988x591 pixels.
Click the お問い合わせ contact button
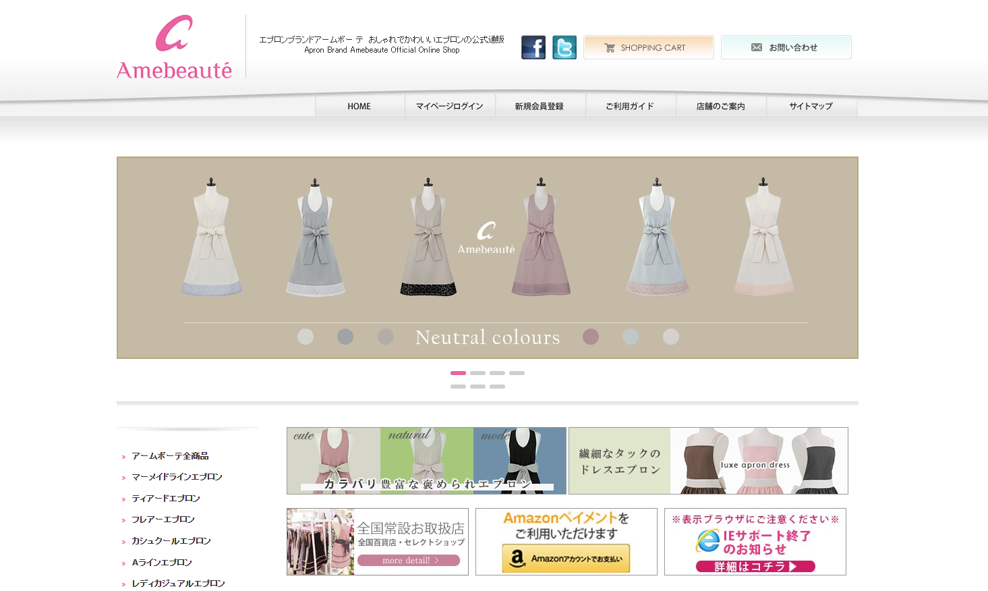click(x=786, y=47)
